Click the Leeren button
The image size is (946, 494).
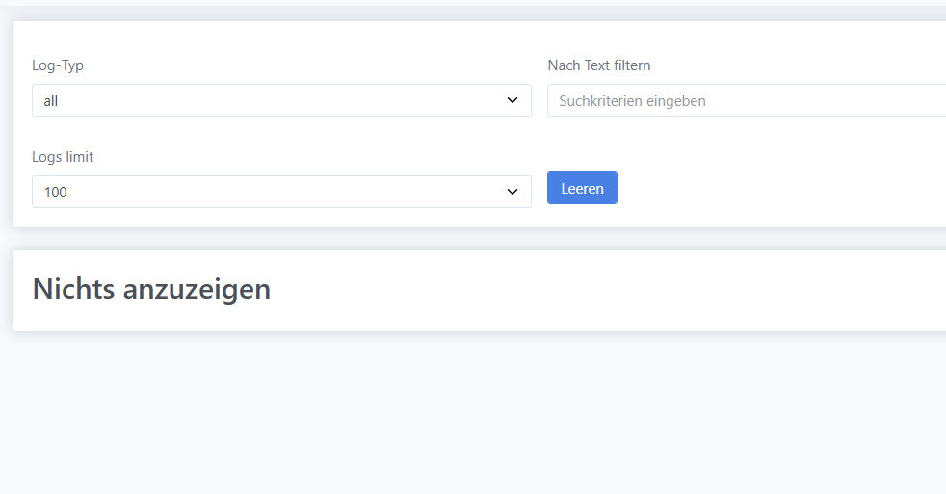582,188
